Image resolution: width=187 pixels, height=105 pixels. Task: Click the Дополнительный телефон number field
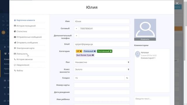104,36
